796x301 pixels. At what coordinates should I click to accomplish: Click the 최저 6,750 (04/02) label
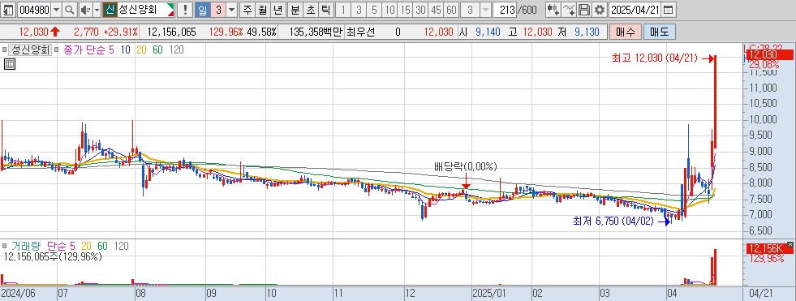613,221
